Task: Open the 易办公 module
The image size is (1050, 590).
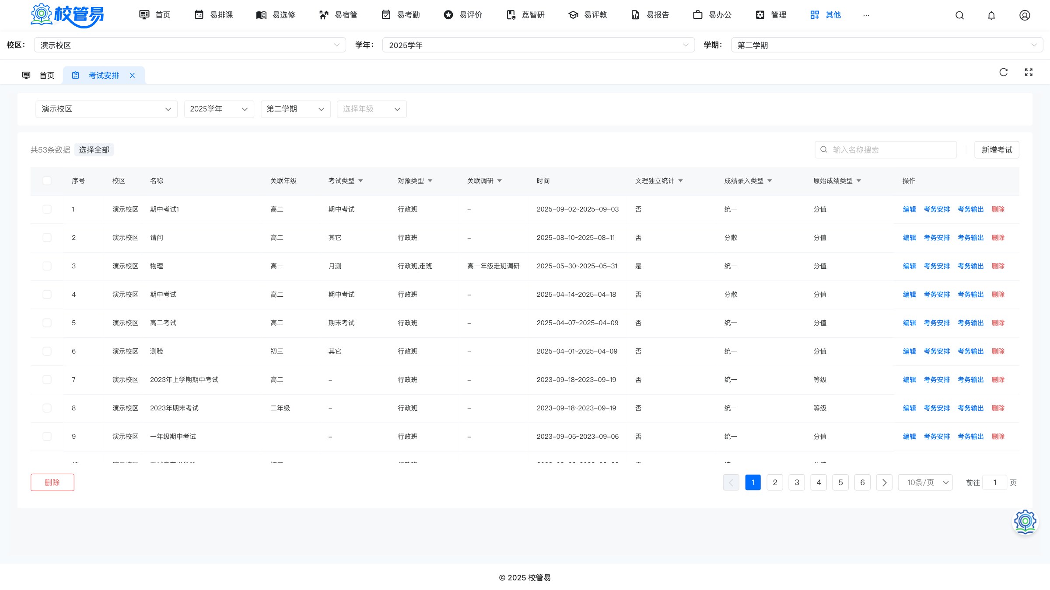Action: tap(712, 15)
